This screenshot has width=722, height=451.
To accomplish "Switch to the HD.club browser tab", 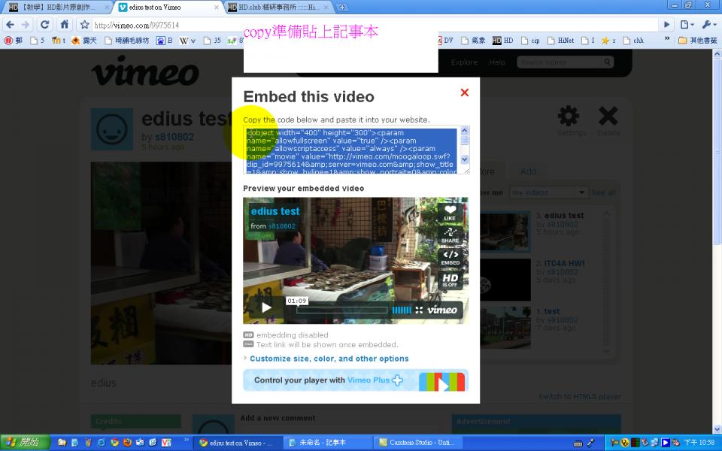I will click(x=278, y=7).
